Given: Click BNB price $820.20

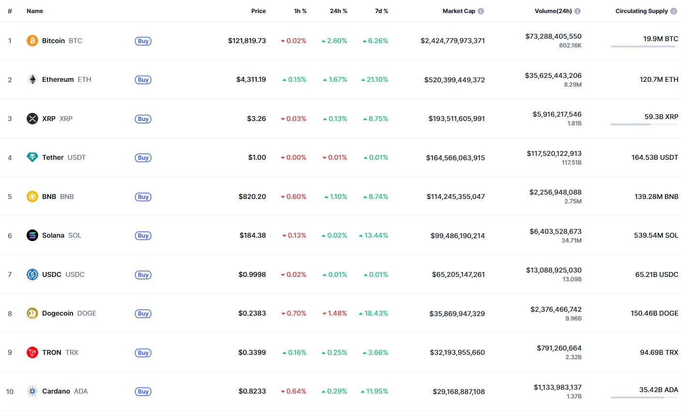Looking at the screenshot, I should 252,197.
